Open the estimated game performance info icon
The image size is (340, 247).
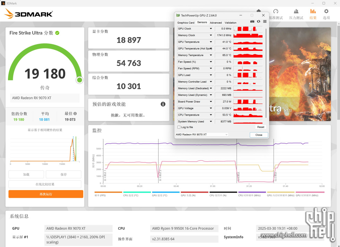[163, 104]
